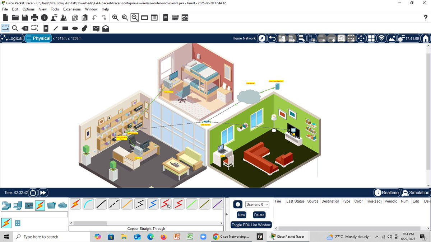Create a new file with the New icon
431x242 pixels.
point(5,18)
